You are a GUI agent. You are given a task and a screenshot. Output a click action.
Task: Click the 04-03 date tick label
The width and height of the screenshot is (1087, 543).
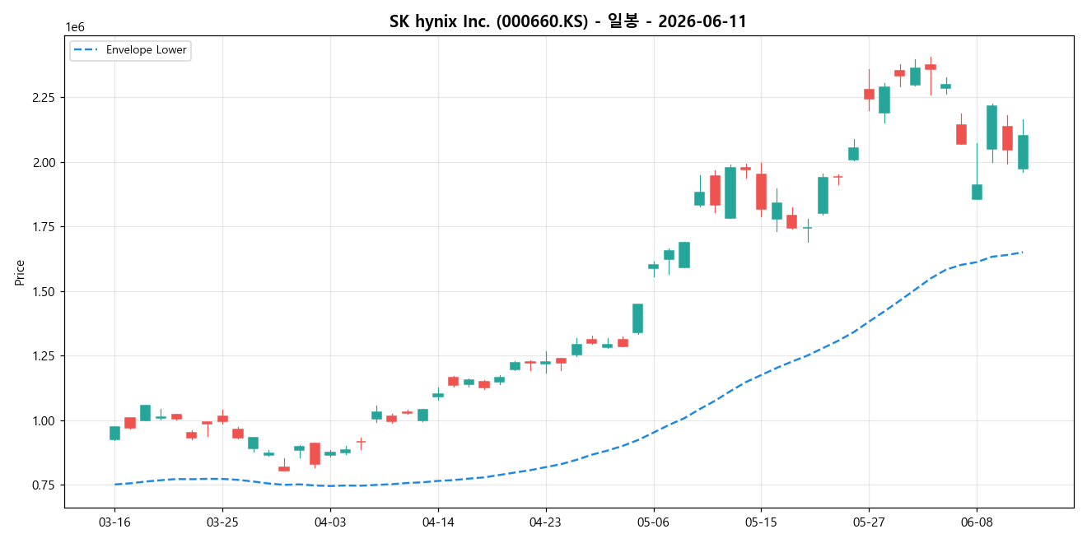coord(330,522)
